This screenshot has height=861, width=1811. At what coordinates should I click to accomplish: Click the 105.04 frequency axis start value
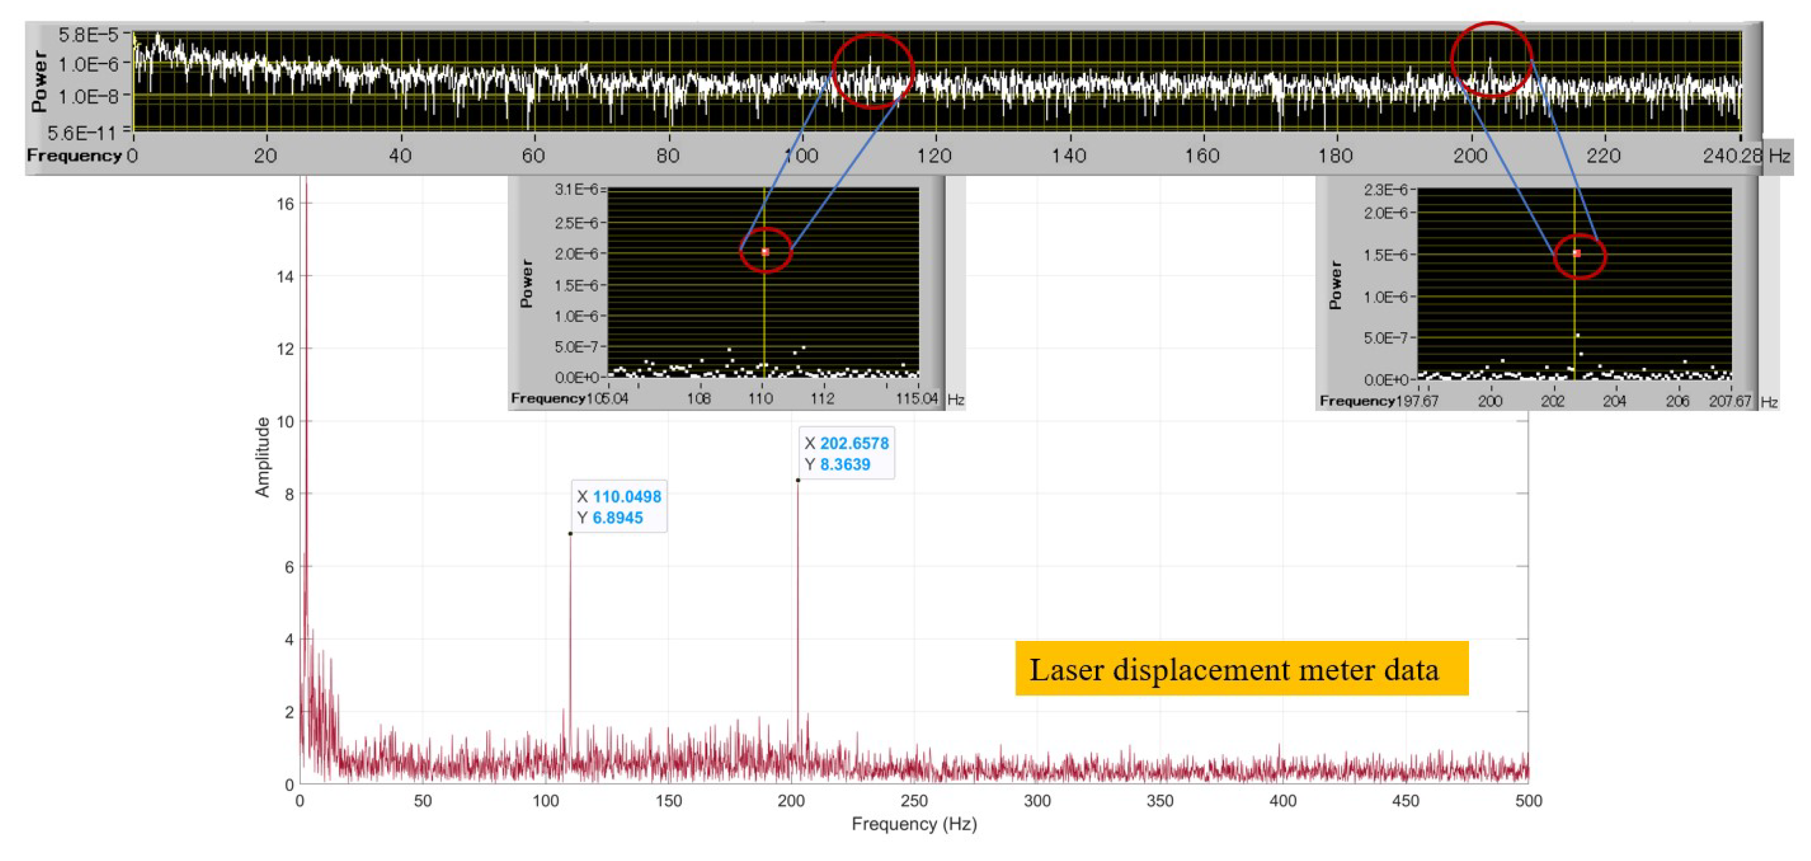coord(607,399)
